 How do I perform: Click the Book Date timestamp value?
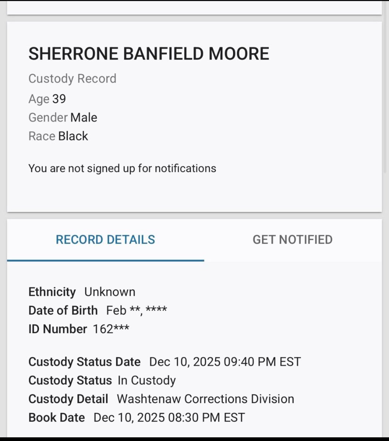coord(169,417)
